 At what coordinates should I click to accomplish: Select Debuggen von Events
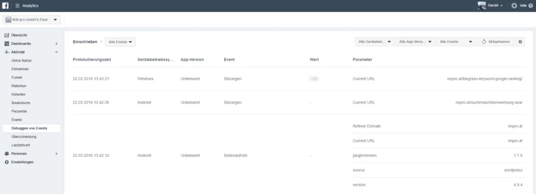click(x=31, y=129)
